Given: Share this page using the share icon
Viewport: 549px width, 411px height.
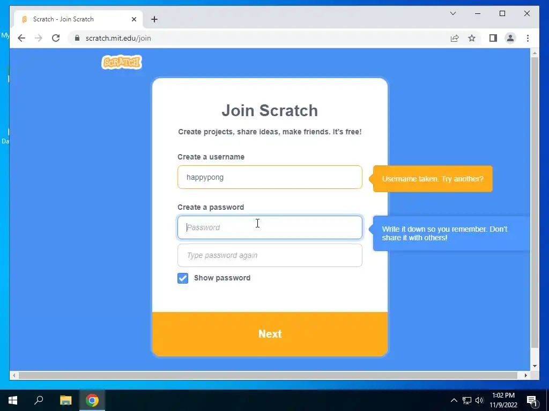Looking at the screenshot, I should (x=455, y=38).
